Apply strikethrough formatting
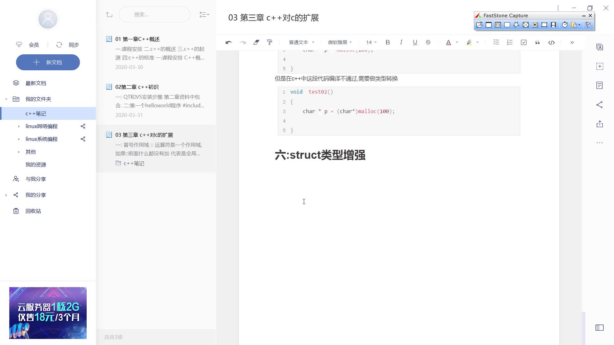Viewport: 614px width, 345px height. (x=428, y=42)
